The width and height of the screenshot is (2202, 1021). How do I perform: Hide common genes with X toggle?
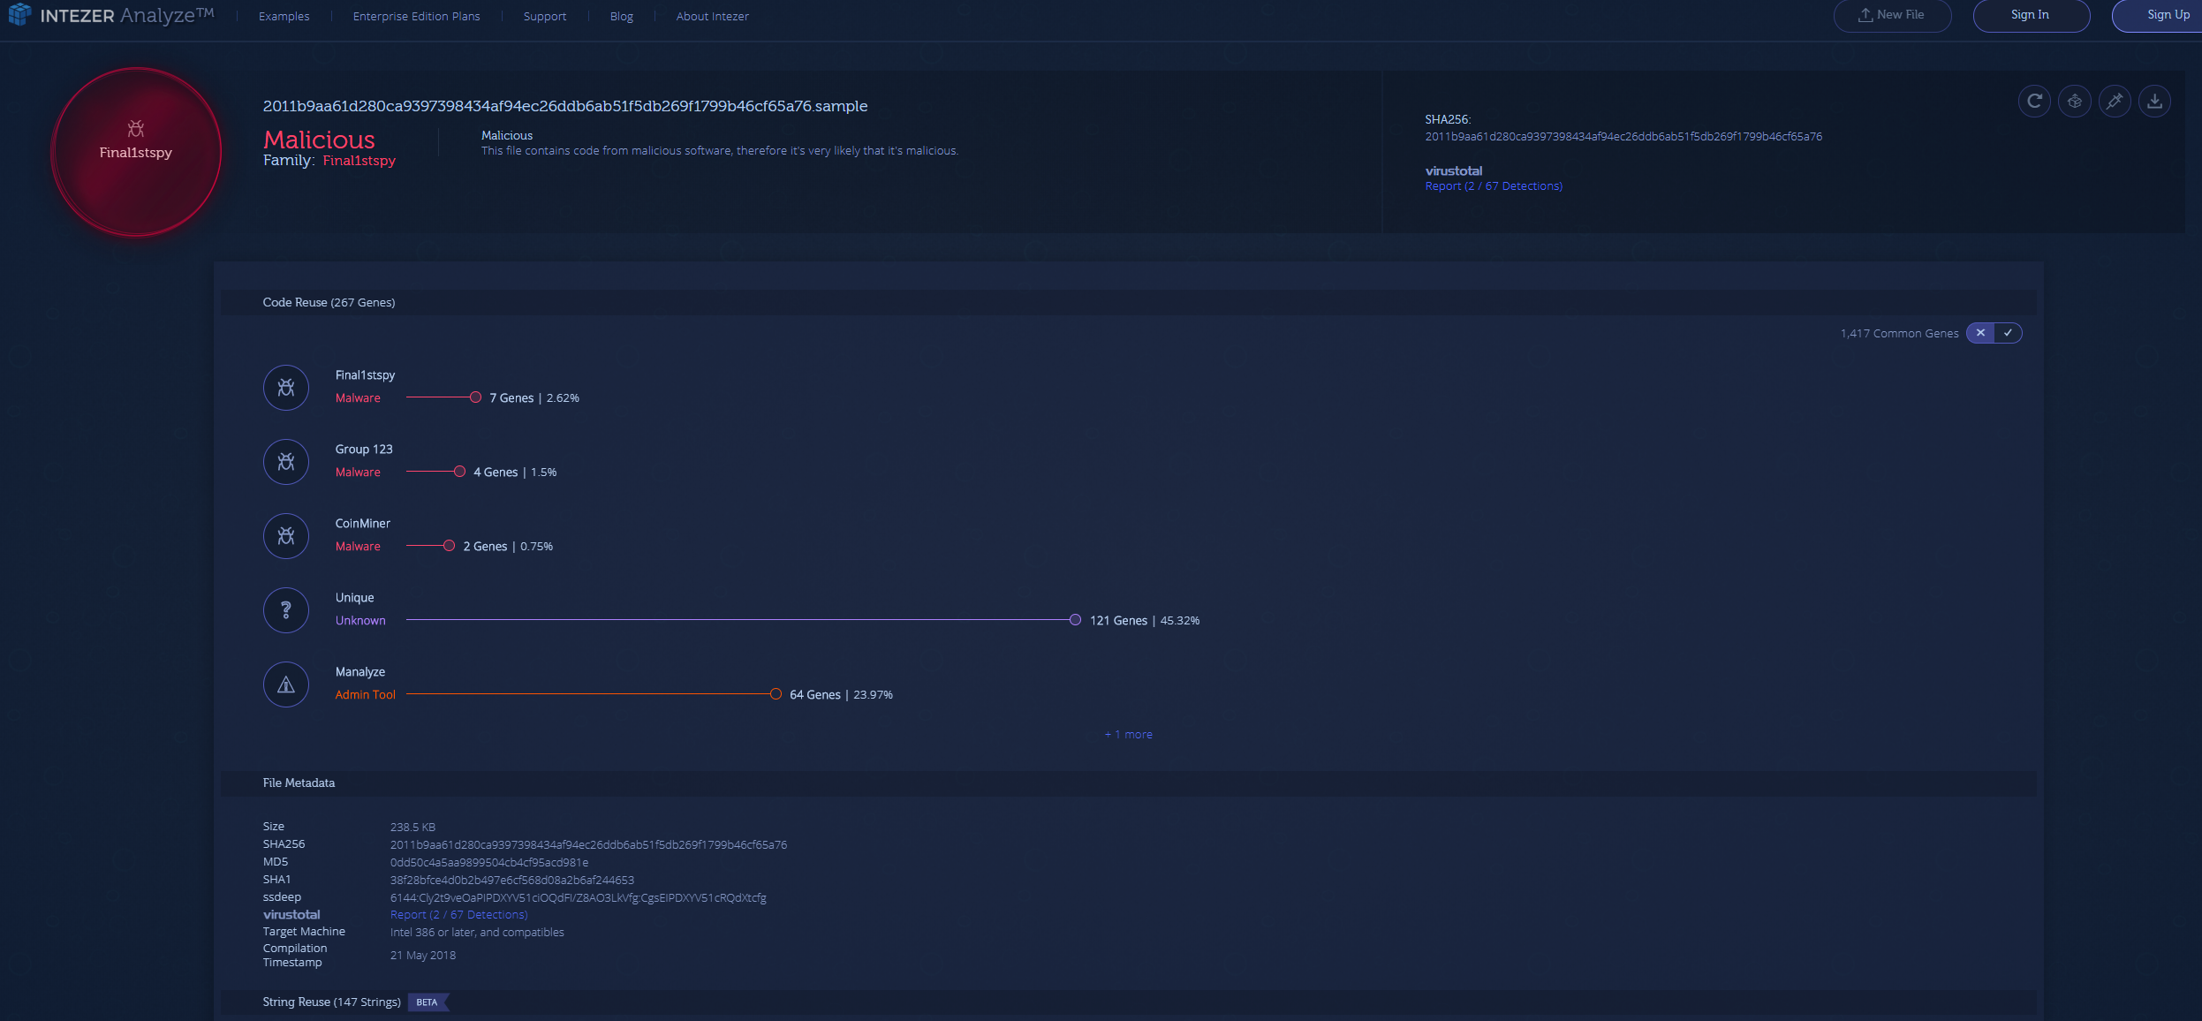1980,333
